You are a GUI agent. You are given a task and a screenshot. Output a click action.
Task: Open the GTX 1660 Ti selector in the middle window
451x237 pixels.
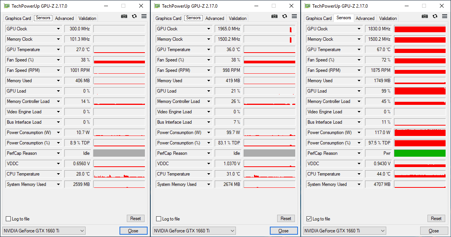point(195,231)
